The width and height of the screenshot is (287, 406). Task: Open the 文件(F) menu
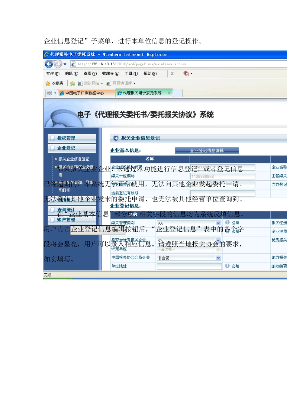click(x=53, y=73)
